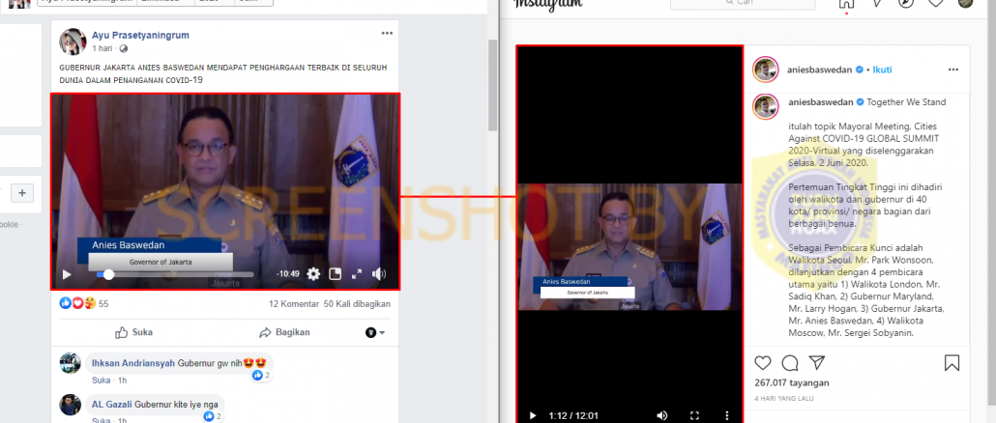Image resolution: width=996 pixels, height=423 pixels.
Task: Enter fullscreen on Instagram video
Action: [694, 416]
